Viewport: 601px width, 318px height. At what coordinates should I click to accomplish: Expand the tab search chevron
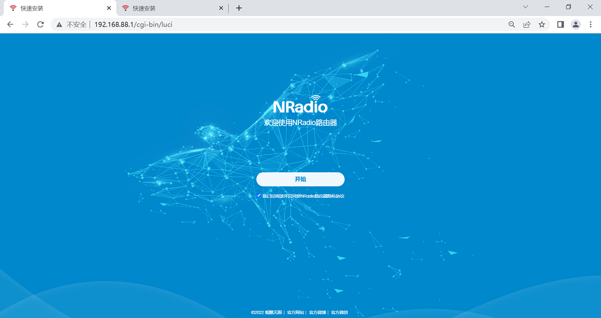(x=525, y=7)
